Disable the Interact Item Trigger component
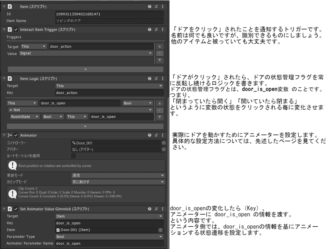Viewport: 331px width, 249px height. point(16,29)
